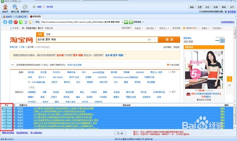Open the wrench tools icon in address bar
This screenshot has height=141, width=237.
coord(26,22)
